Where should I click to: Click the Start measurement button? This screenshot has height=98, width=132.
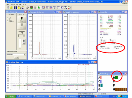click(22, 19)
